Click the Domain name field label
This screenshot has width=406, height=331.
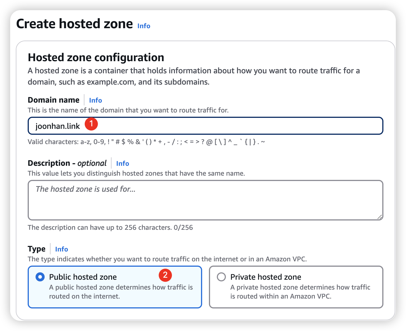point(54,100)
